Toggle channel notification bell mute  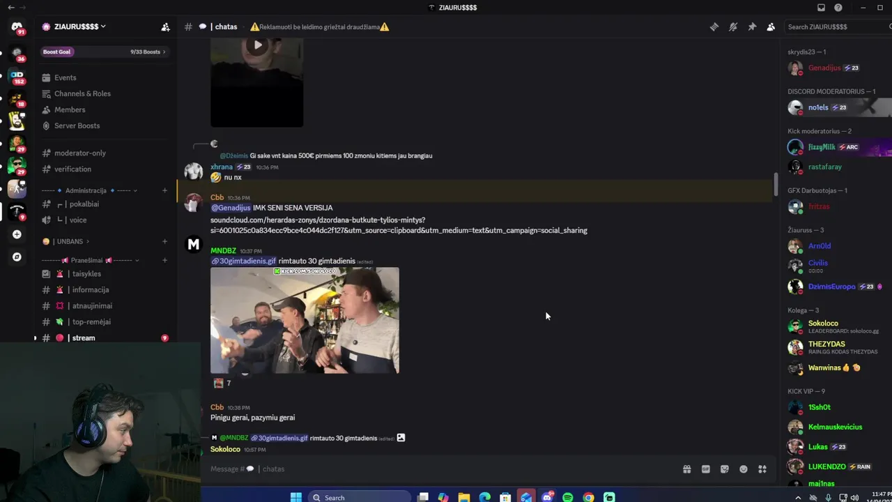(x=733, y=26)
